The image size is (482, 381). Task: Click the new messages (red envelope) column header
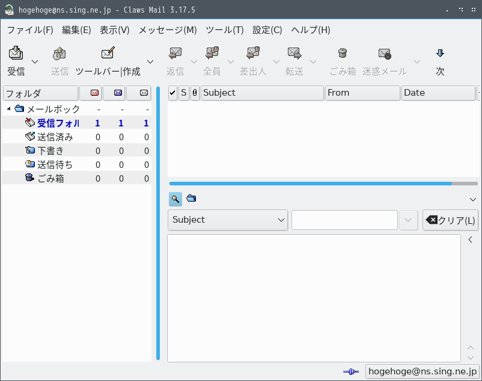point(91,93)
